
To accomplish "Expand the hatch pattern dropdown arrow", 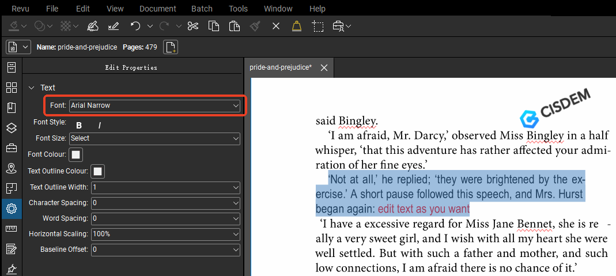I will click(76, 27).
